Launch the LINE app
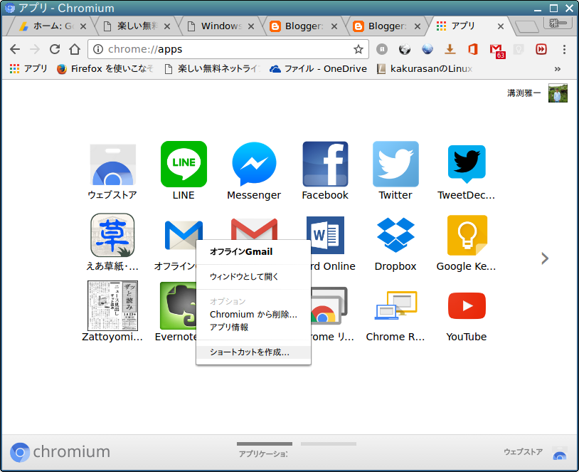Screen dimensions: 579x472 pos(184,164)
